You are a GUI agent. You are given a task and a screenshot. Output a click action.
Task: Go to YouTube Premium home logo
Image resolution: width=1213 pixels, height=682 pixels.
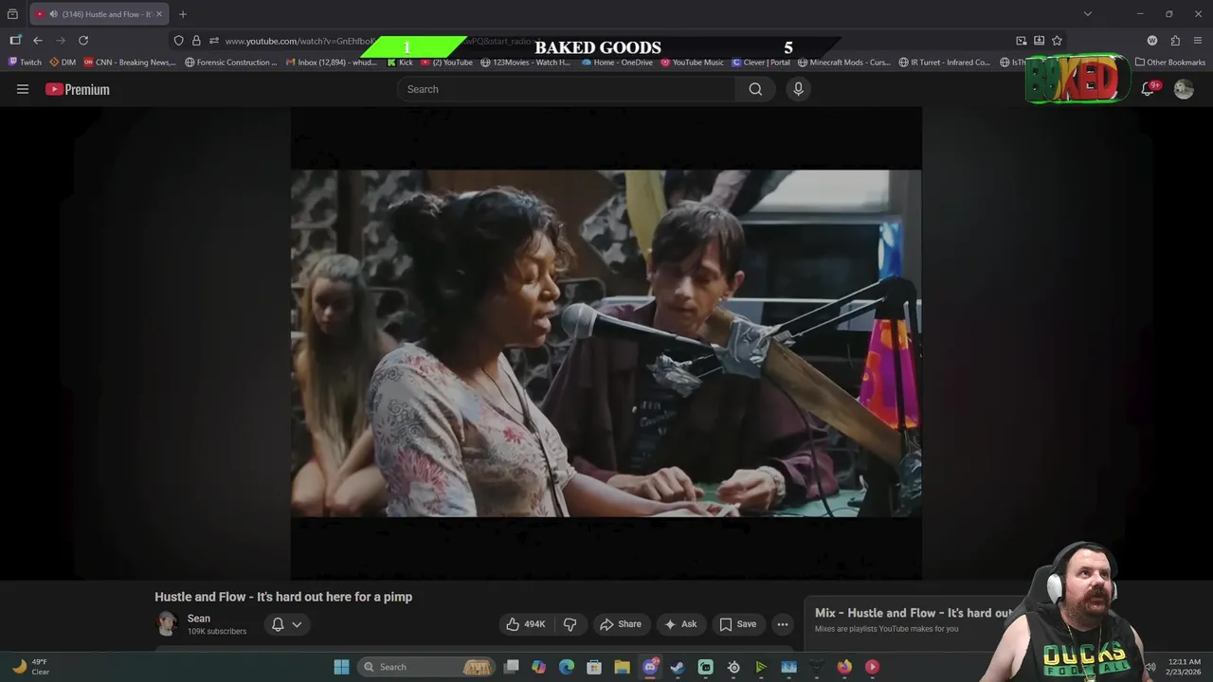78,89
